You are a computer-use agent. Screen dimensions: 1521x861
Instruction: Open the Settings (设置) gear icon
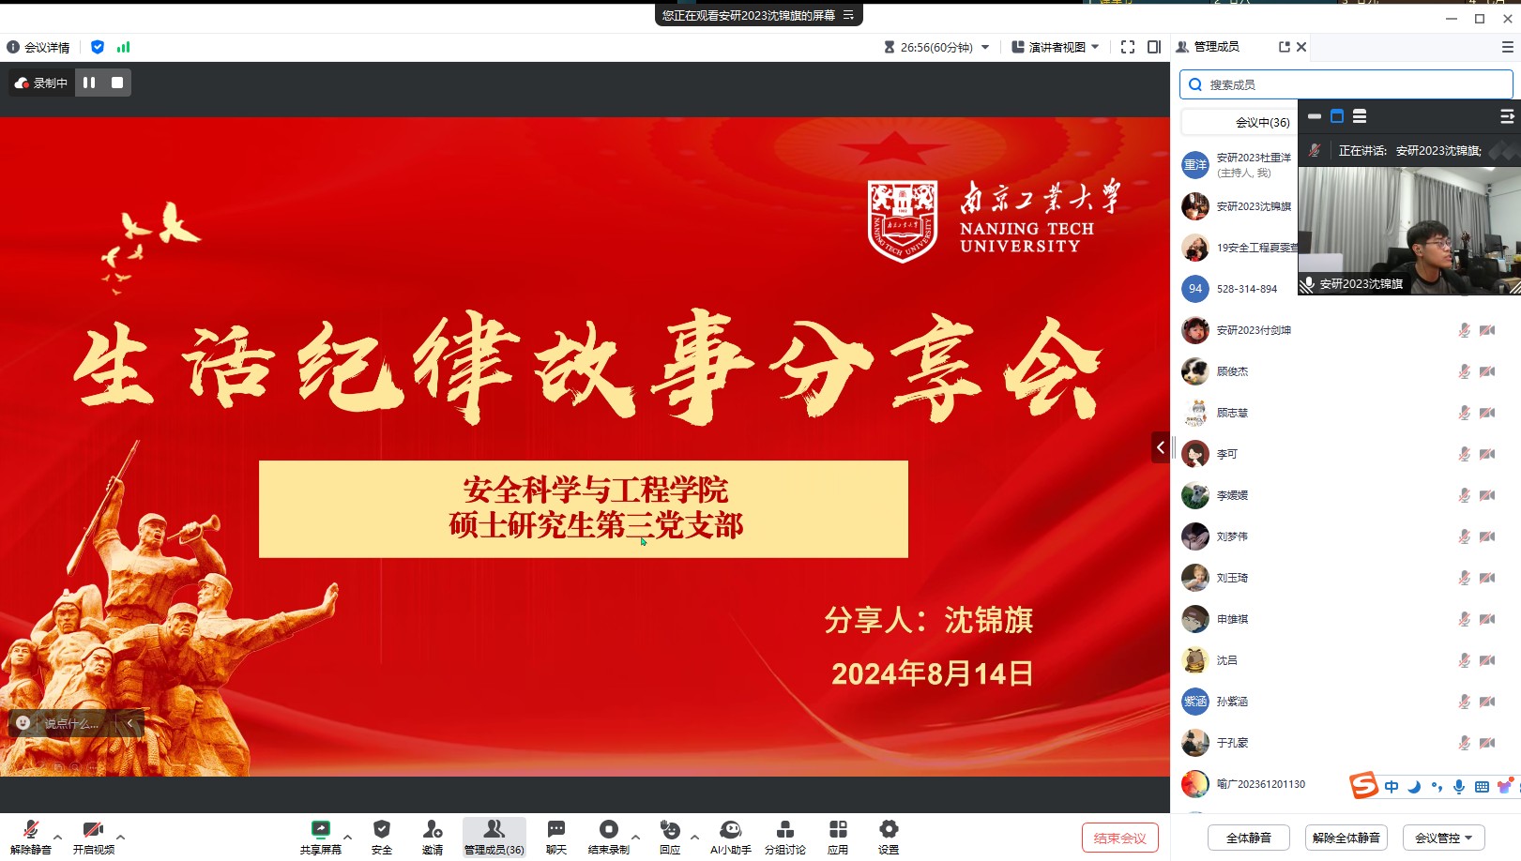(x=888, y=830)
